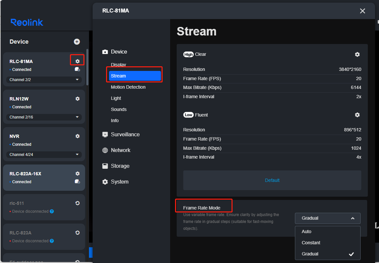The image size is (379, 263).
Task: Select the Stream settings page
Action: [x=135, y=76]
